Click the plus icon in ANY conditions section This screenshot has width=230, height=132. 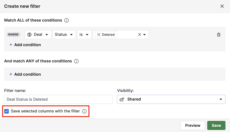[x=11, y=74]
